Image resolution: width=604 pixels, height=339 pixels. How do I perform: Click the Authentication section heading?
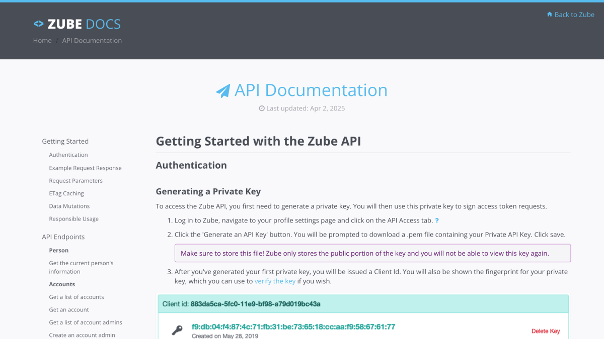click(191, 165)
